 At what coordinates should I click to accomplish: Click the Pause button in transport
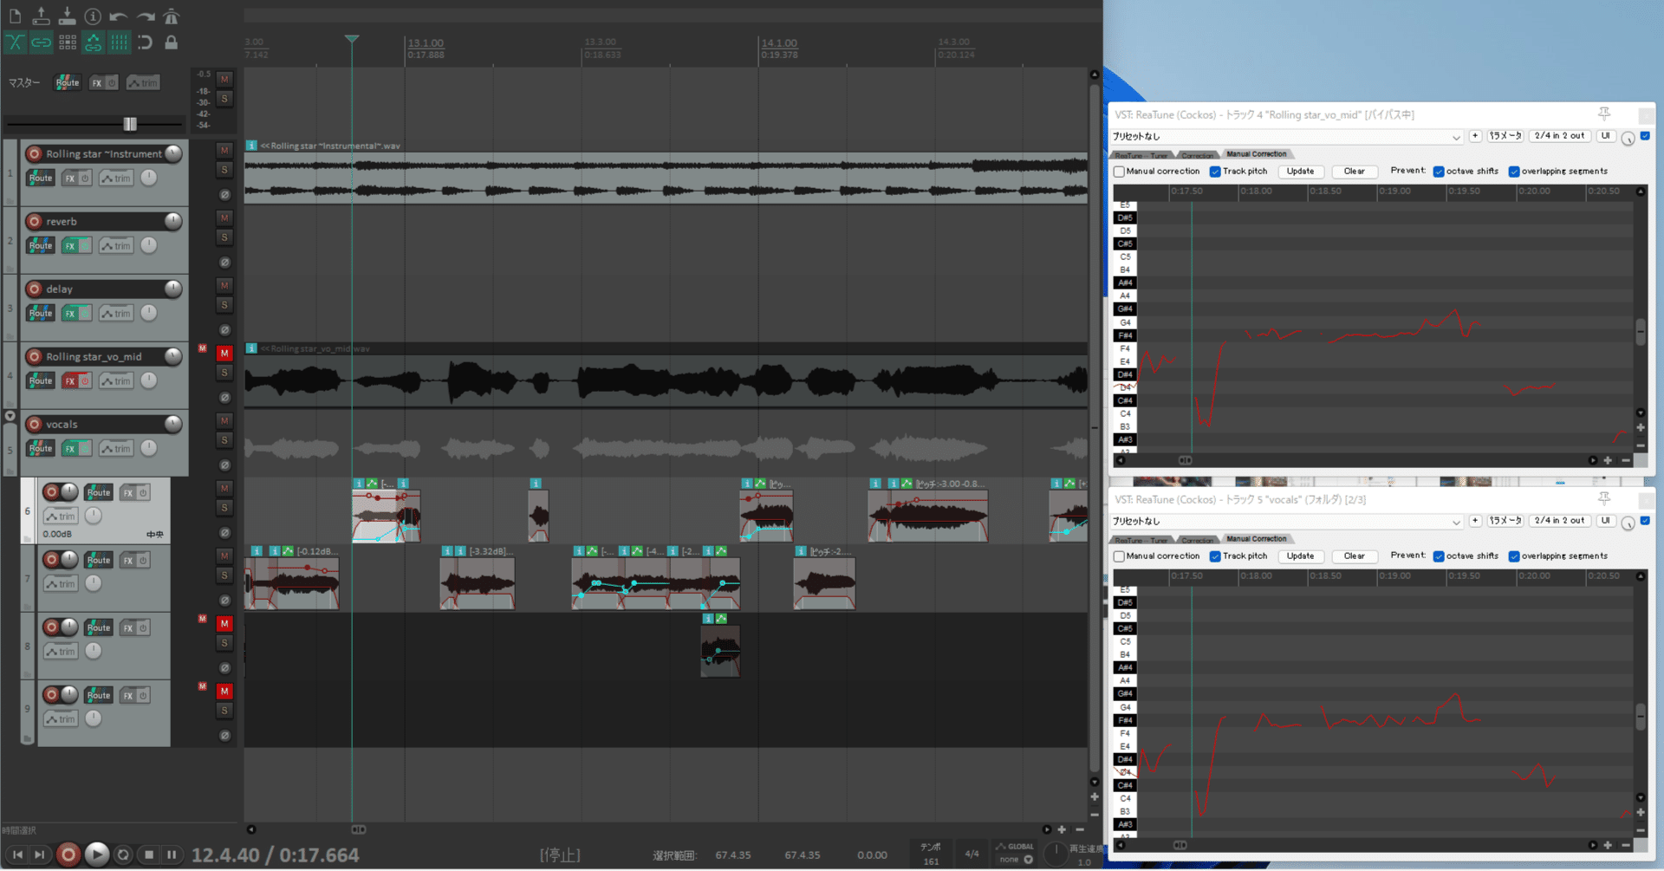172,855
